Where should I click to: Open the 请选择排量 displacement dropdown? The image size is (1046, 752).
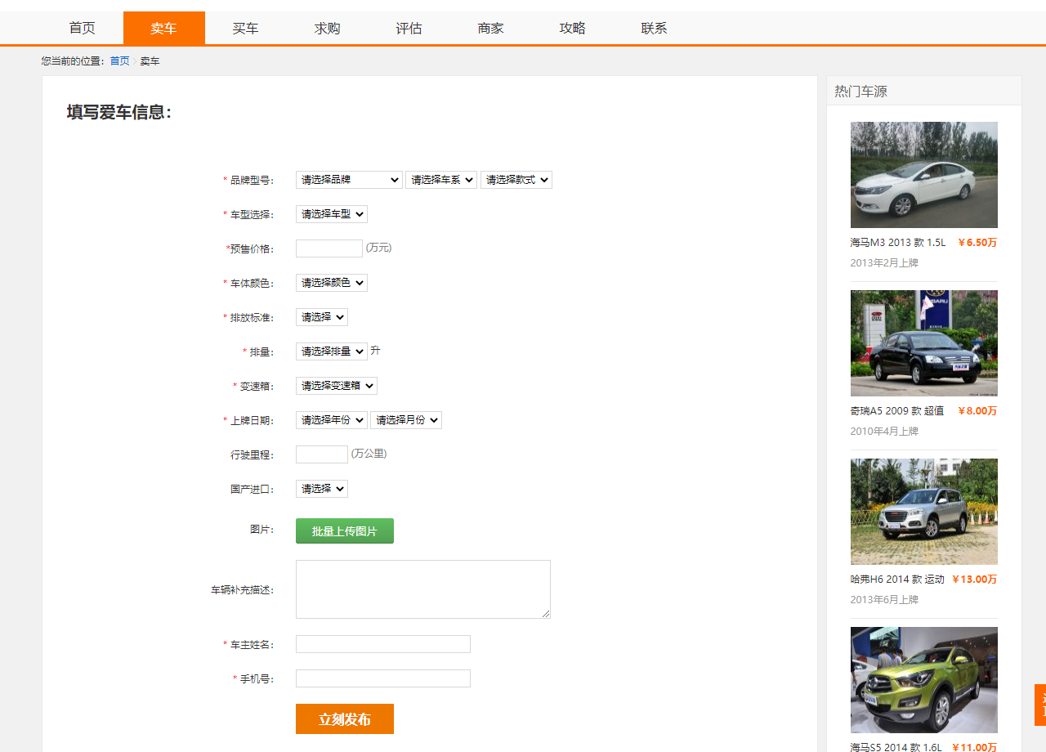pos(331,351)
